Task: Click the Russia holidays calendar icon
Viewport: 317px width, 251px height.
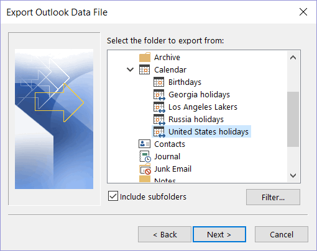Action: [159, 120]
